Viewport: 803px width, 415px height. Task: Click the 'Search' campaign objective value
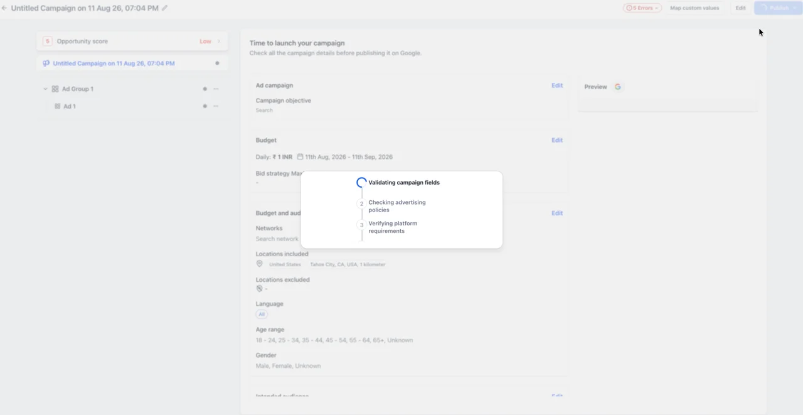point(264,110)
